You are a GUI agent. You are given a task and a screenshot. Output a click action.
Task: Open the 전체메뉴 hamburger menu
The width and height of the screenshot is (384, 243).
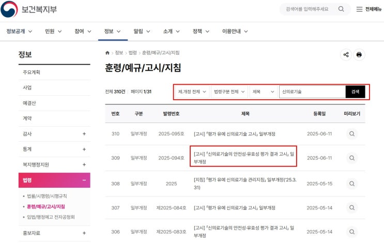tap(369, 9)
